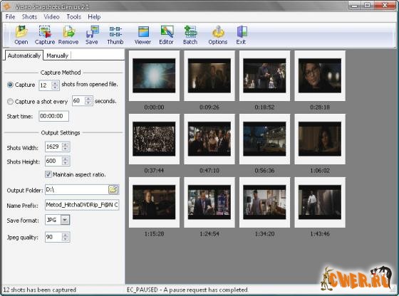Viewport: 399px width, 296px height.
Task: Click the Shots Width value 1629
Action: point(53,147)
